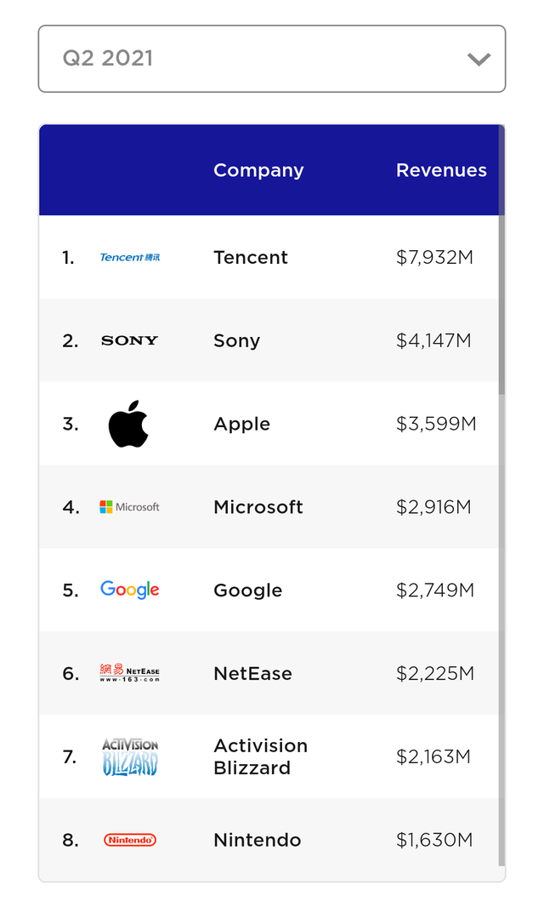Click Google's $2,749M revenue value
This screenshot has height=913, width=544.
(435, 590)
